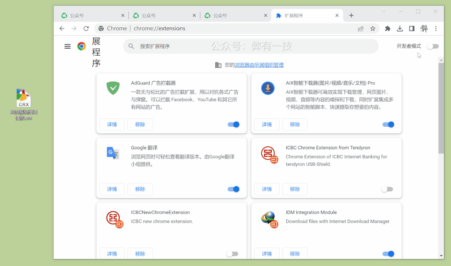Click the browser back arrow
Viewport: 451px width, 266px height.
[x=62, y=28]
